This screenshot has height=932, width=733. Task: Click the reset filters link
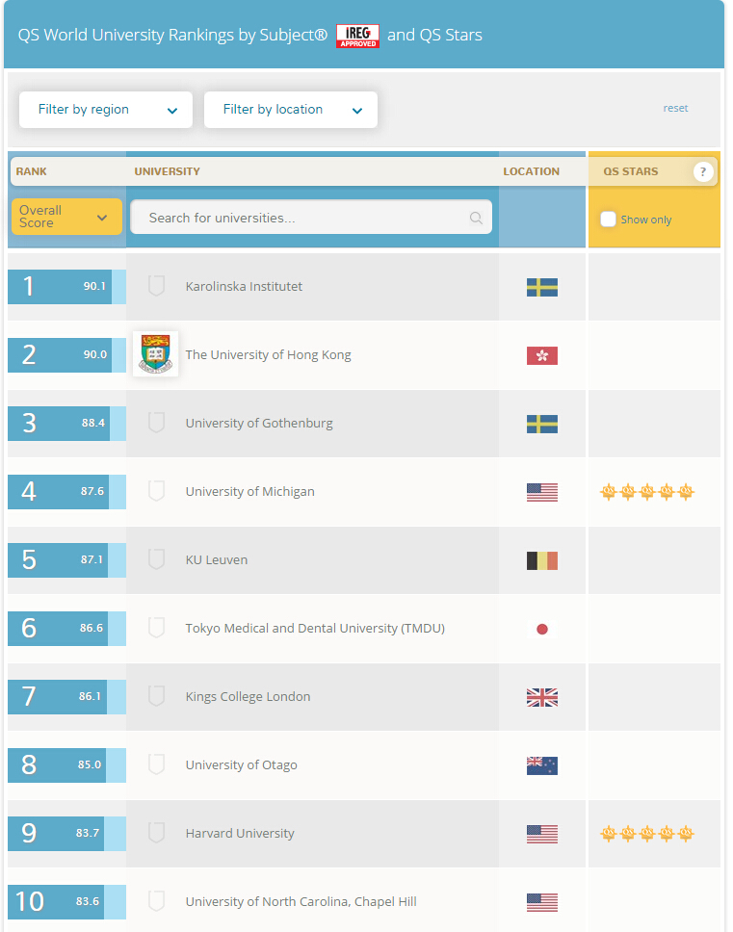pyautogui.click(x=675, y=108)
